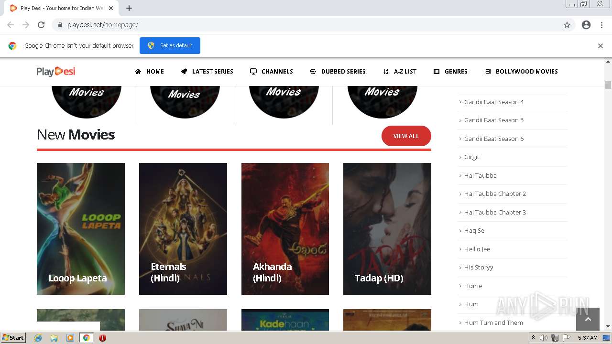
Task: Open the Tadap (HD) movie poster
Action: point(387,229)
